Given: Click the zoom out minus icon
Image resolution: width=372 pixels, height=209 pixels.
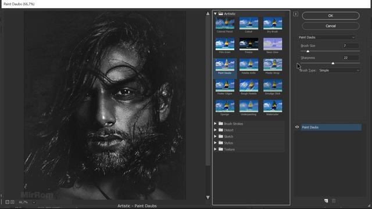Looking at the screenshot, I should (8, 202).
